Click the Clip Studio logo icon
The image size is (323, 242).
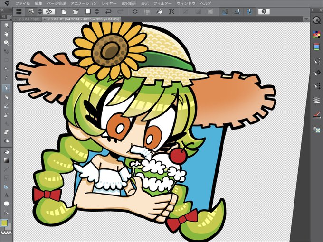[x=7, y=3]
